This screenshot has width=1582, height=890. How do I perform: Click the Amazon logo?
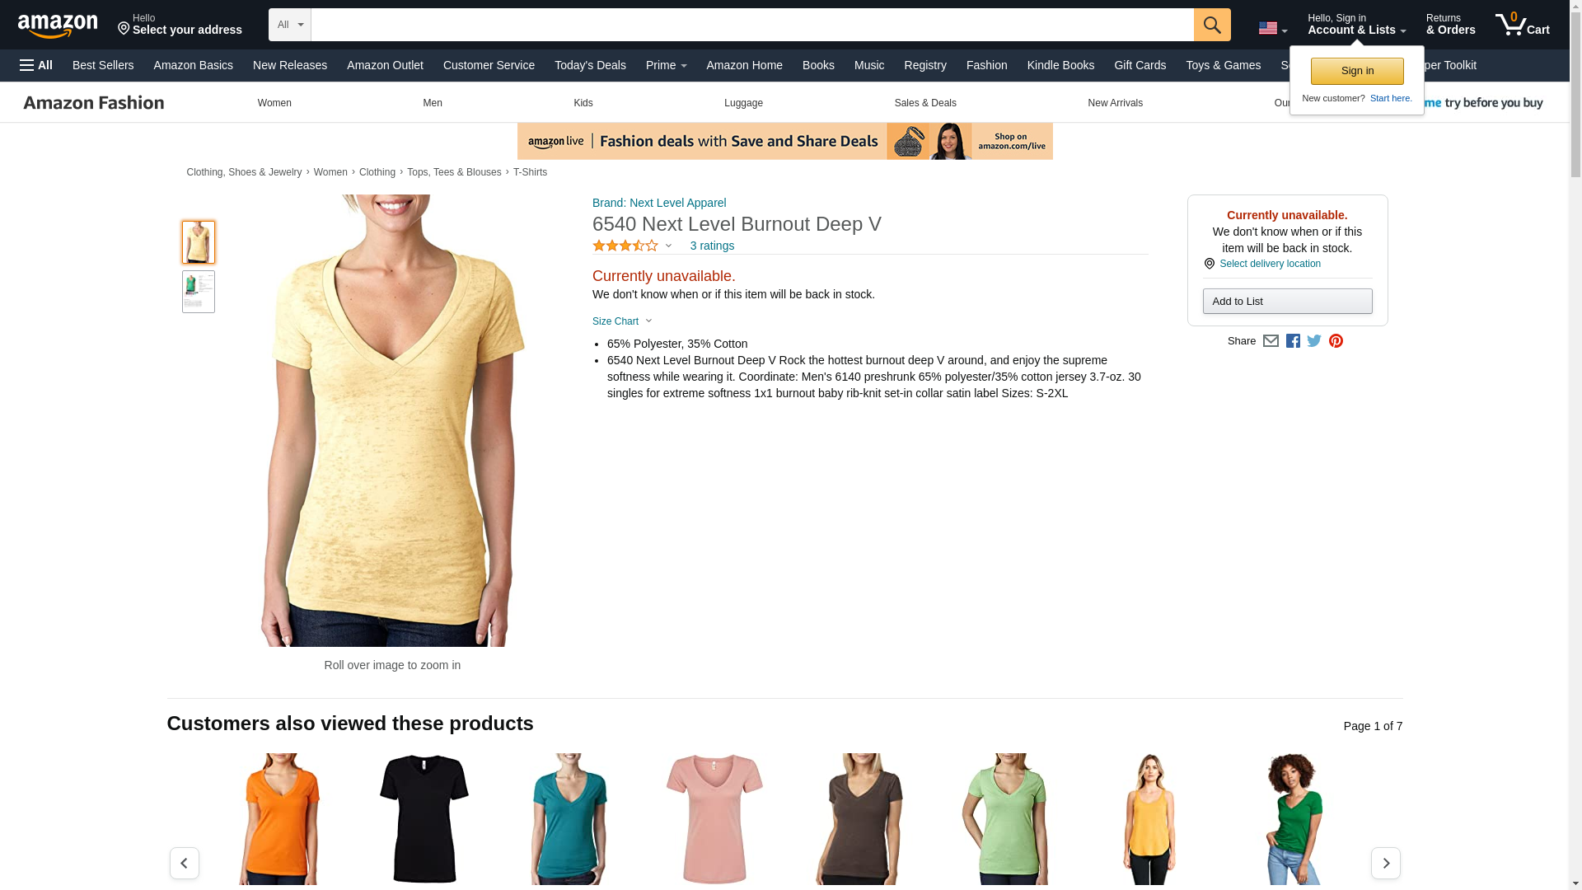pos(58,26)
